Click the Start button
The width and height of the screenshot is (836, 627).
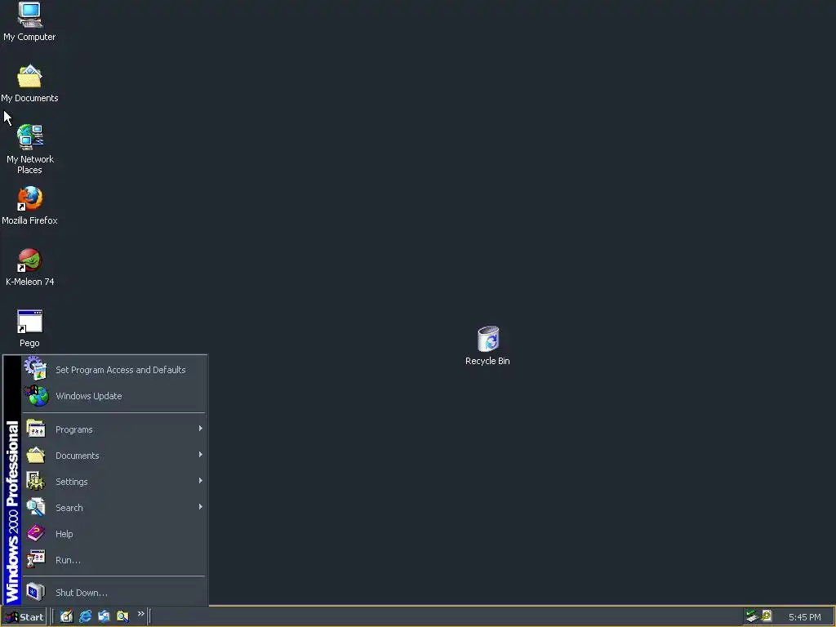tap(24, 617)
